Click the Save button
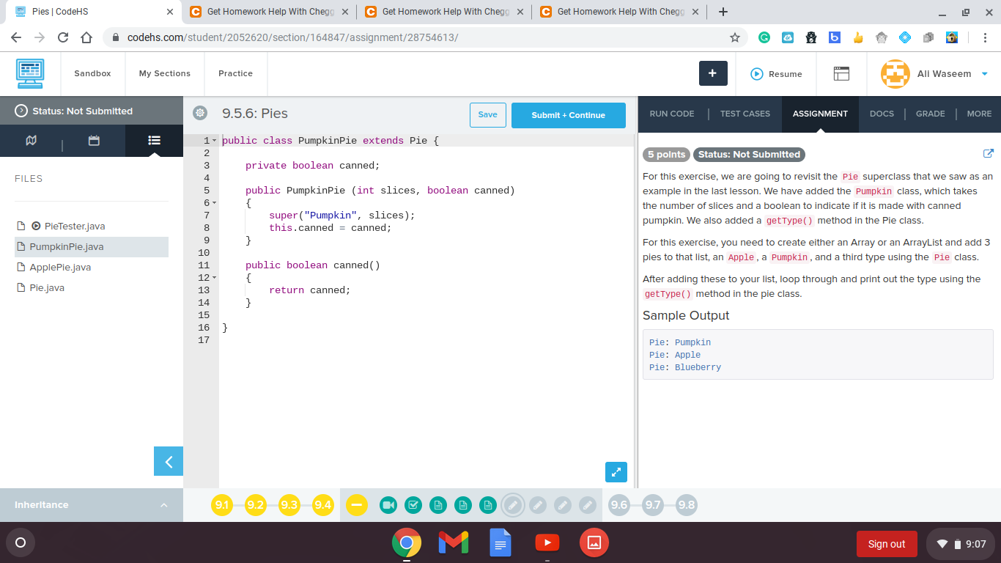This screenshot has height=563, width=1001. point(488,115)
